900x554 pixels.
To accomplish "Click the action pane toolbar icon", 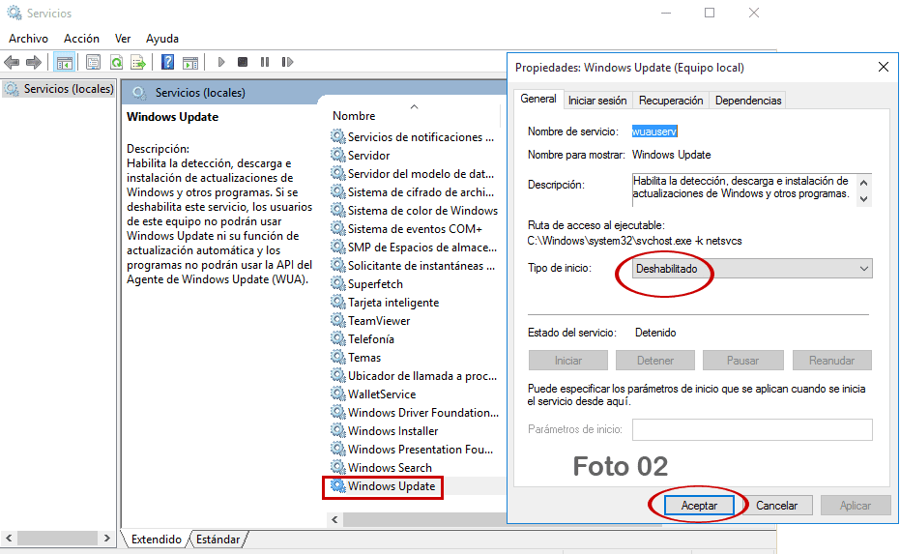I will 190,62.
